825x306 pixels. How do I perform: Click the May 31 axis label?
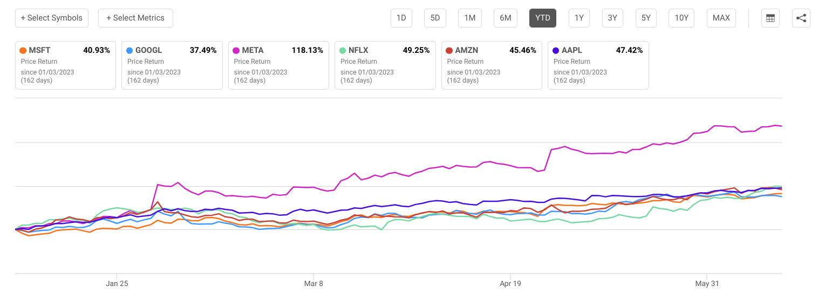(x=707, y=283)
